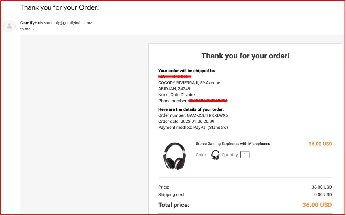Click the orange Total price amount
Image resolution: width=346 pixels, height=216 pixels.
317,205
